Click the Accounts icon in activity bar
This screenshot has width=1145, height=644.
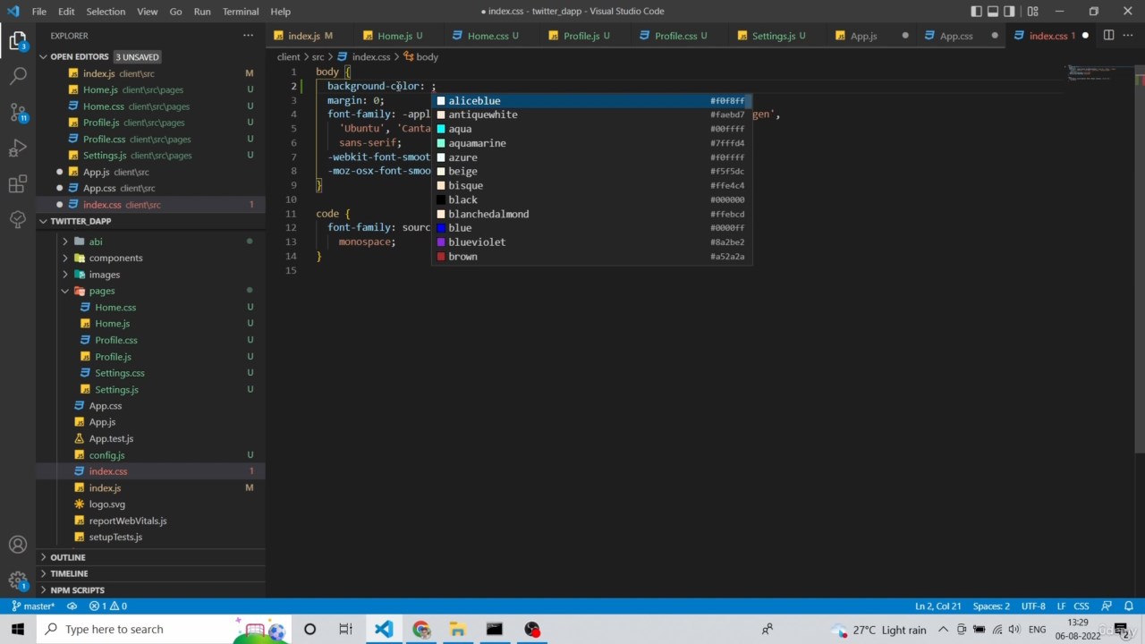[x=18, y=545]
